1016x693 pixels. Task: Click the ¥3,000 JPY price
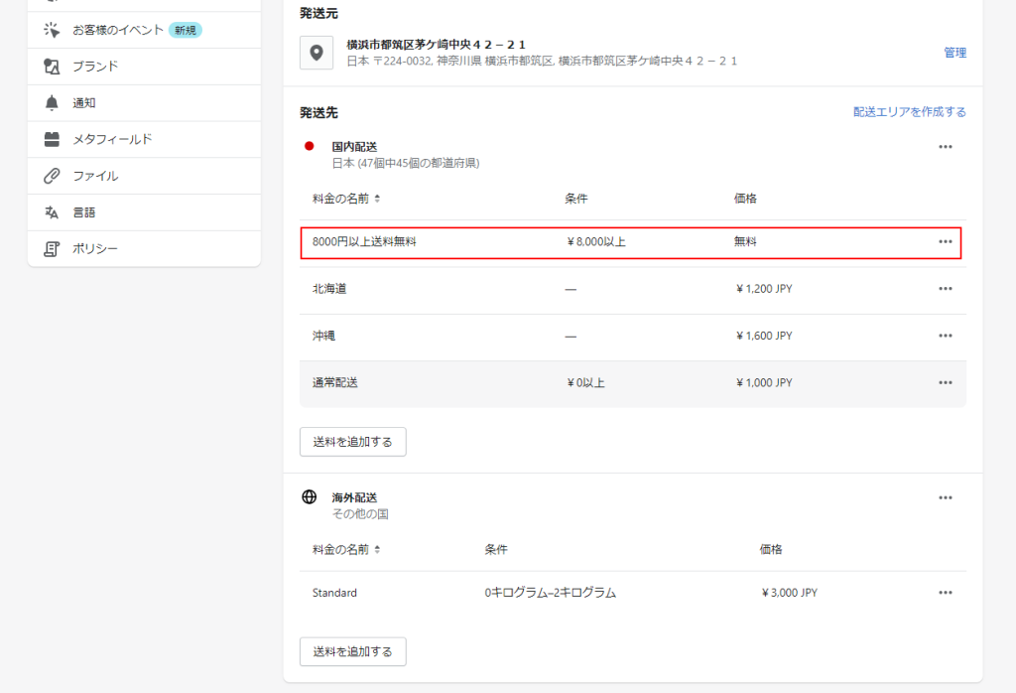click(789, 593)
